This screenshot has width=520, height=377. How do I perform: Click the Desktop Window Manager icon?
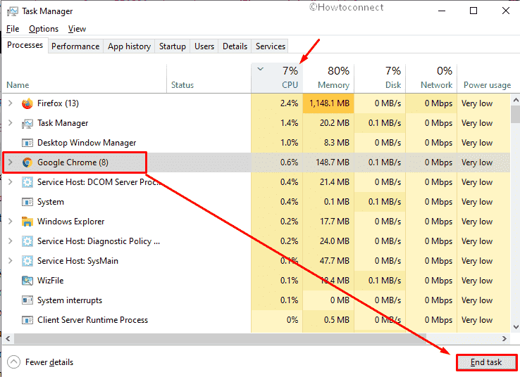pyautogui.click(x=27, y=143)
